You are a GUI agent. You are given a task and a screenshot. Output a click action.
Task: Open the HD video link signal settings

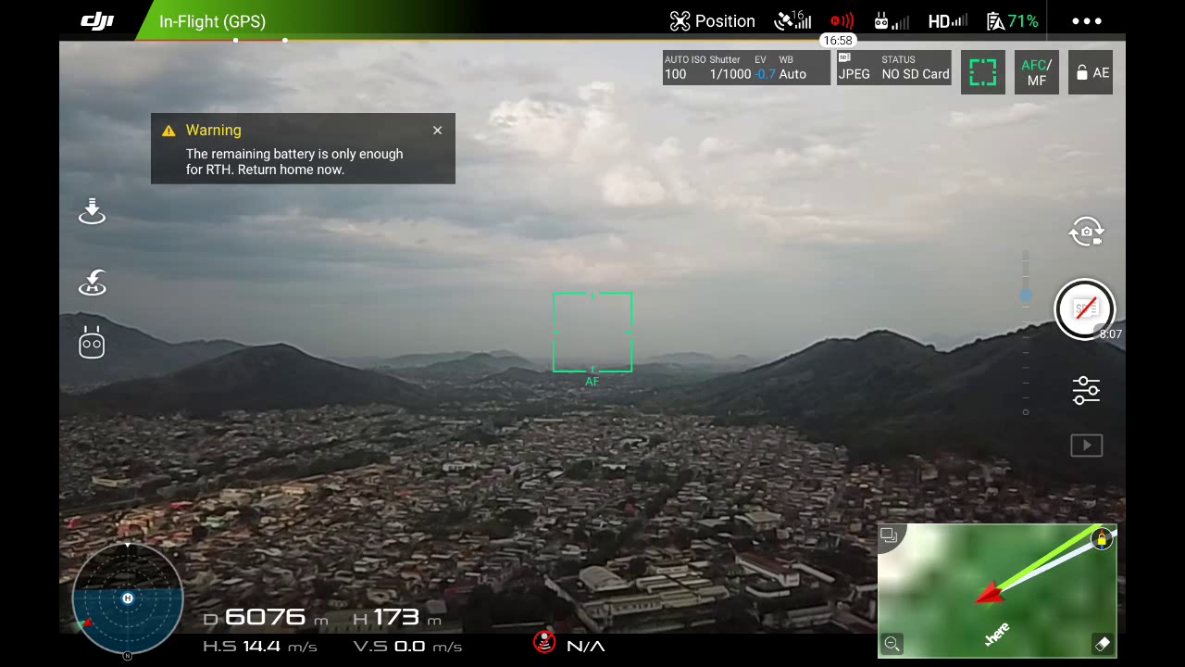click(947, 21)
